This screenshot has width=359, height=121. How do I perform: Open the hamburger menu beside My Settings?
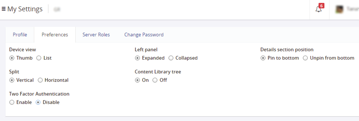coord(3,9)
